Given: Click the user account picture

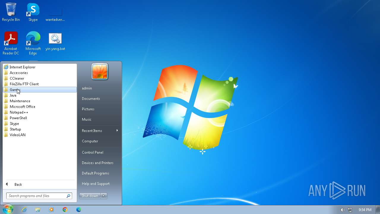Looking at the screenshot, I should (100, 72).
